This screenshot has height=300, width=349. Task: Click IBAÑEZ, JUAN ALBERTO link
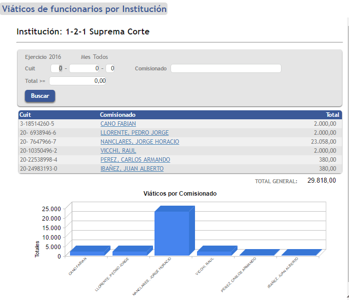coord(131,169)
